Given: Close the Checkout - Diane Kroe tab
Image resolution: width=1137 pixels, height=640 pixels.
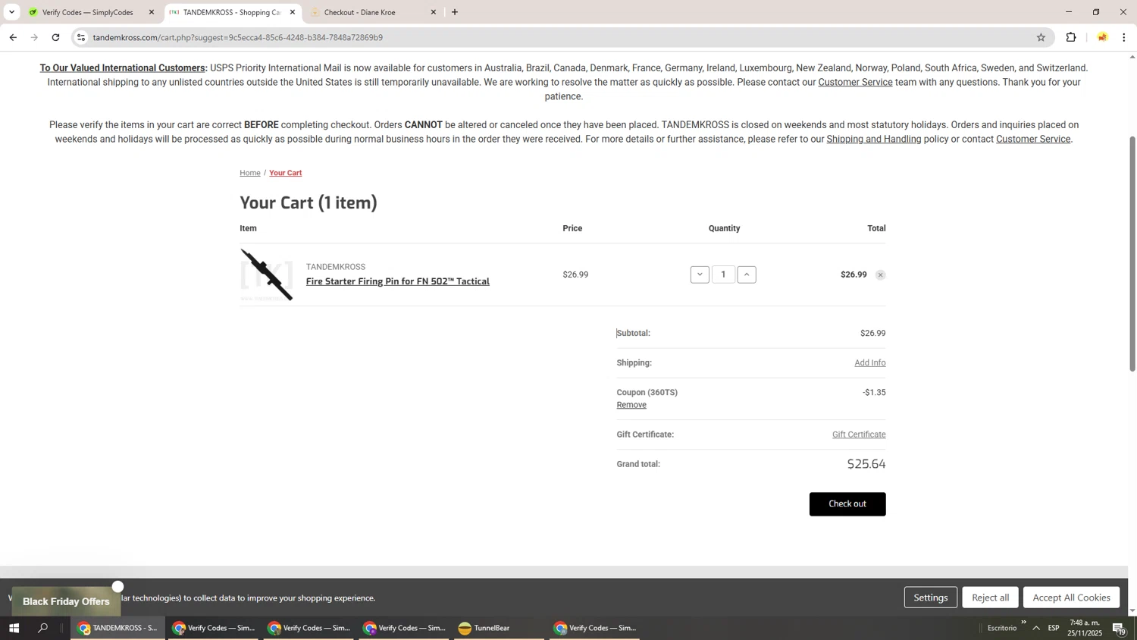Looking at the screenshot, I should tap(434, 12).
